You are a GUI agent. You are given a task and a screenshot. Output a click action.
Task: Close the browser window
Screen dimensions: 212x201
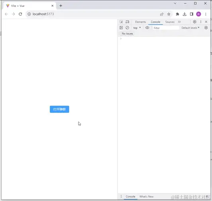point(205,3)
